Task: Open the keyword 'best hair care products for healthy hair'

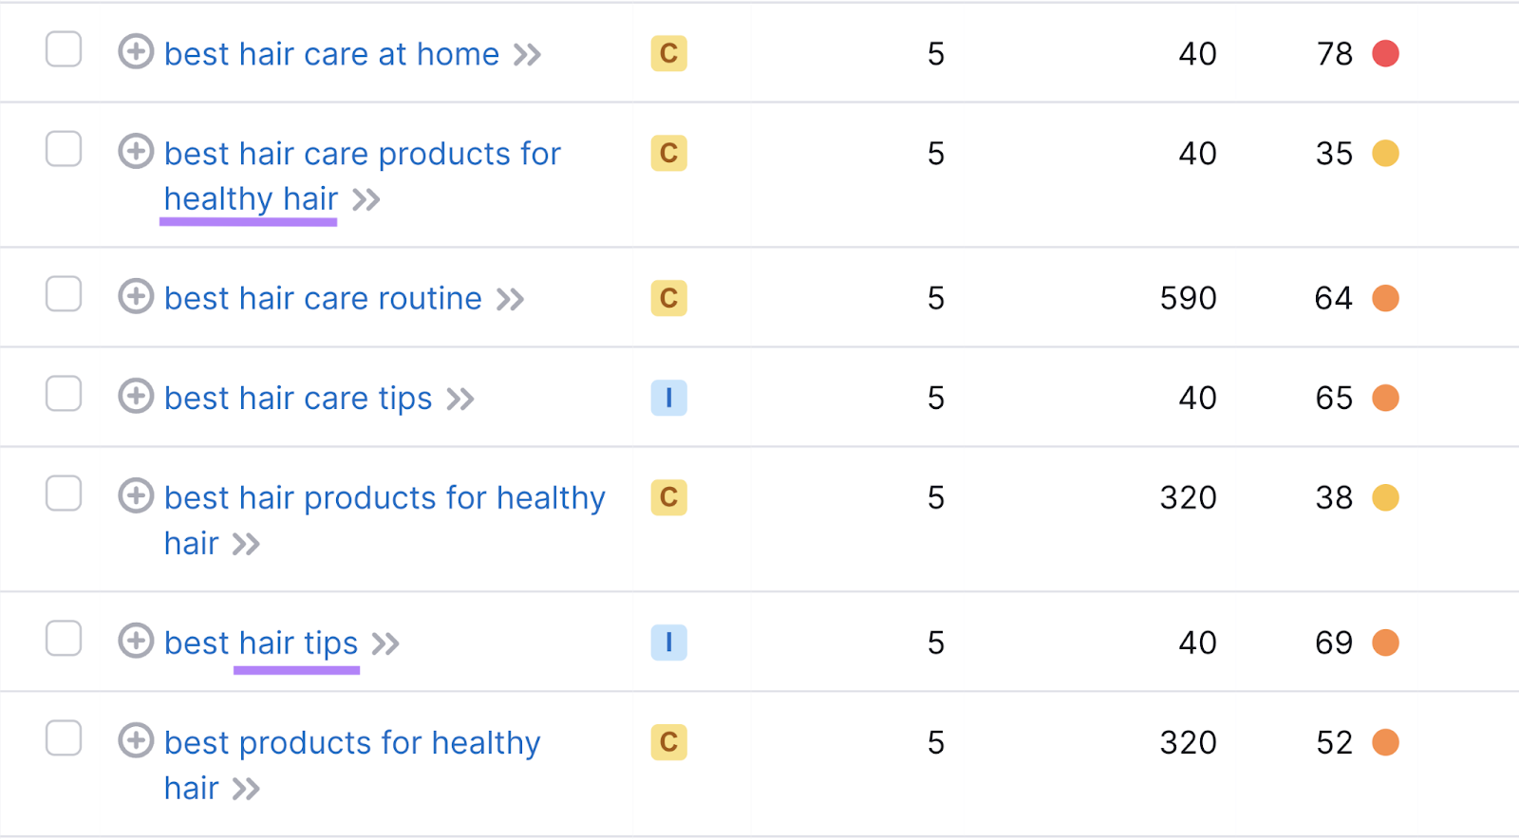Action: click(x=361, y=153)
